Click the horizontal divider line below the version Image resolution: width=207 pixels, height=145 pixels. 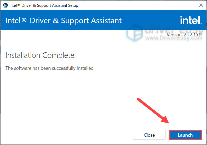tap(78, 39)
